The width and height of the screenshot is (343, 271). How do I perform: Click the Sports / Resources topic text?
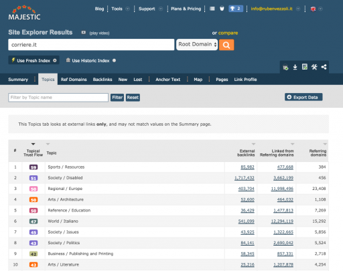point(66,167)
